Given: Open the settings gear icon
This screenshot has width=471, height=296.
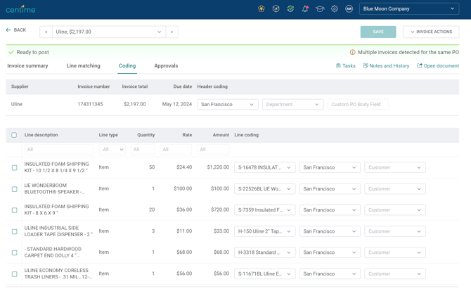Looking at the screenshot, I should [x=335, y=9].
